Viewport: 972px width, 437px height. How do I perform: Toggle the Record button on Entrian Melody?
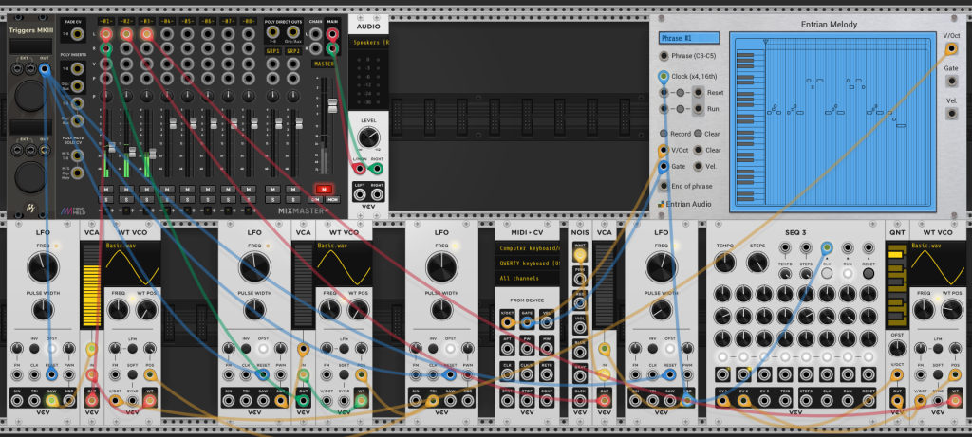point(664,134)
